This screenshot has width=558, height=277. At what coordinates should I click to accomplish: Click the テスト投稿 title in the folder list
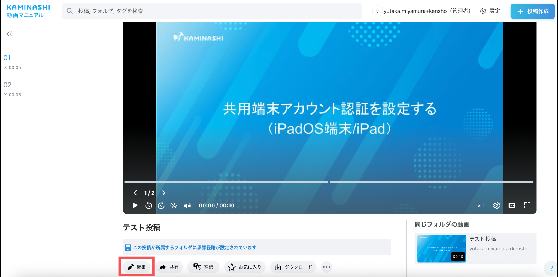point(483,239)
